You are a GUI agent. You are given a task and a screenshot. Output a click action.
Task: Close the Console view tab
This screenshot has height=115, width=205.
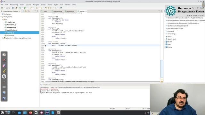point(49,85)
